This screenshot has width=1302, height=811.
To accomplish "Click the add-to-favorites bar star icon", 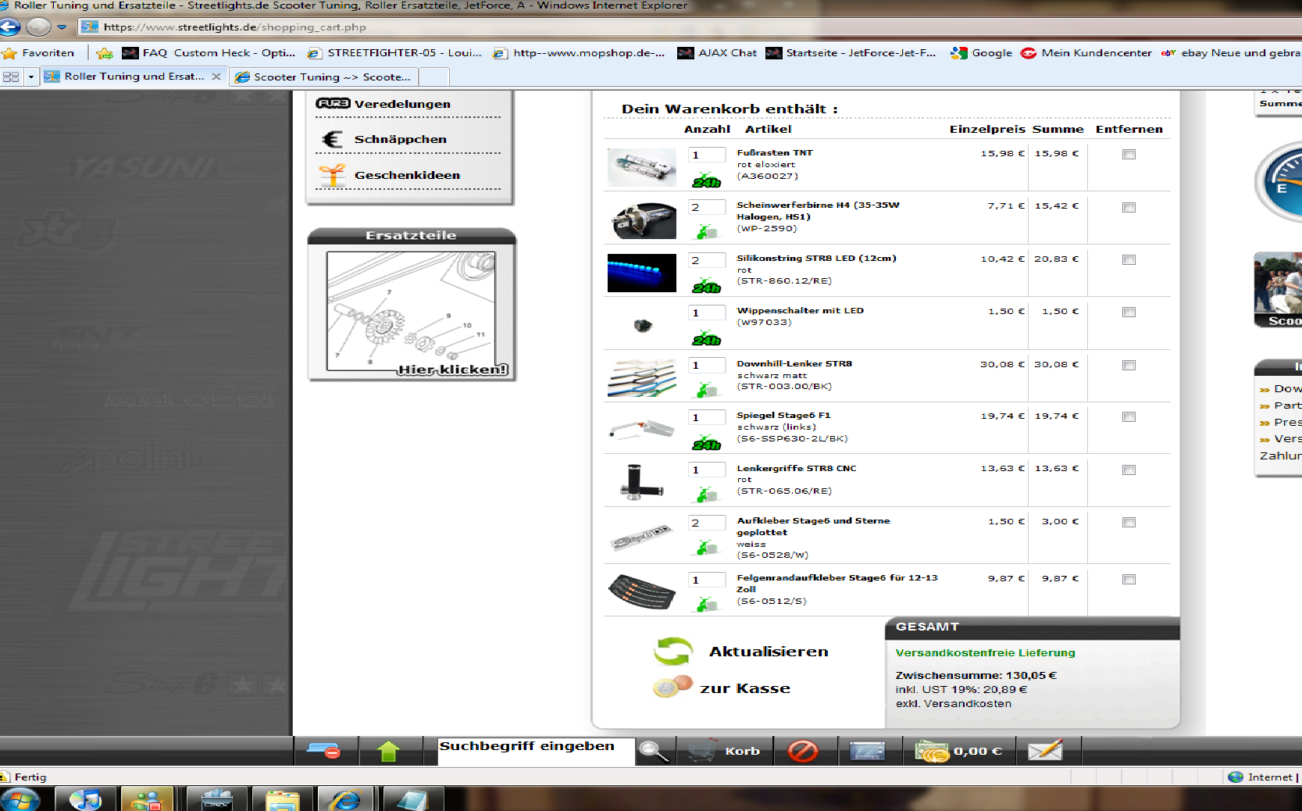I will pyautogui.click(x=105, y=53).
